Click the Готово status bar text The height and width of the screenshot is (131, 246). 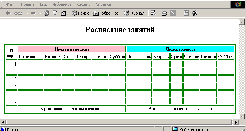(14, 130)
